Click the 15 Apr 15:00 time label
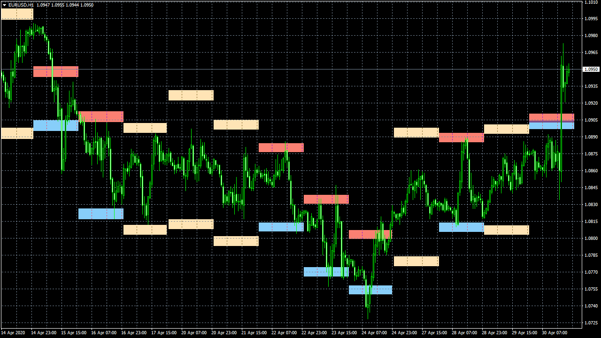 tap(74, 333)
